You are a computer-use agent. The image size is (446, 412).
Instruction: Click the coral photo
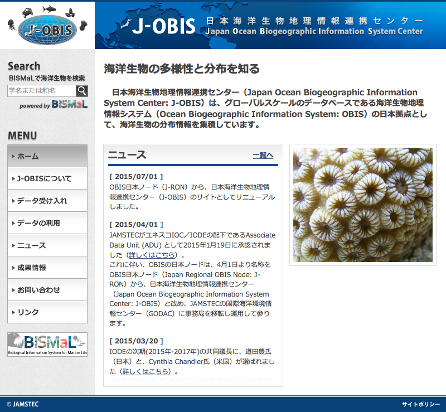pyautogui.click(x=363, y=205)
